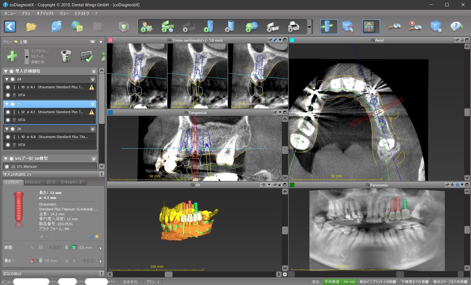Click 他のスリーブまでの距離 warning button

pos(450,282)
